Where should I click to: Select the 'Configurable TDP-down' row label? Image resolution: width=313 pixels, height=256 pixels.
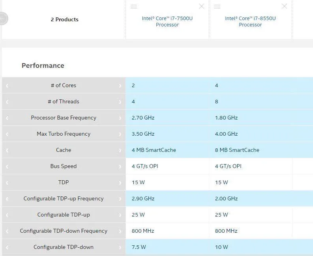coord(64,247)
